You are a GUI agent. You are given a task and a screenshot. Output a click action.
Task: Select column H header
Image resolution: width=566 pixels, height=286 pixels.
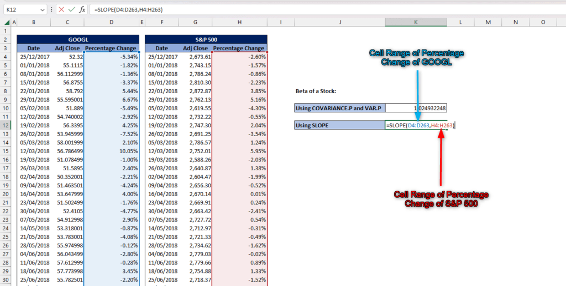point(239,22)
